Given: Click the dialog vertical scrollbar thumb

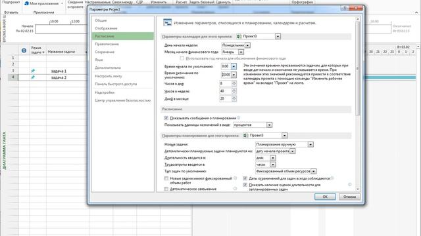Looking at the screenshot, I should (x=357, y=68).
